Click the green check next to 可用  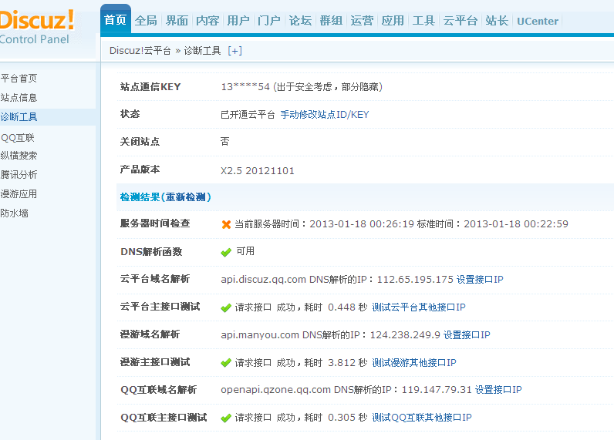(x=226, y=252)
